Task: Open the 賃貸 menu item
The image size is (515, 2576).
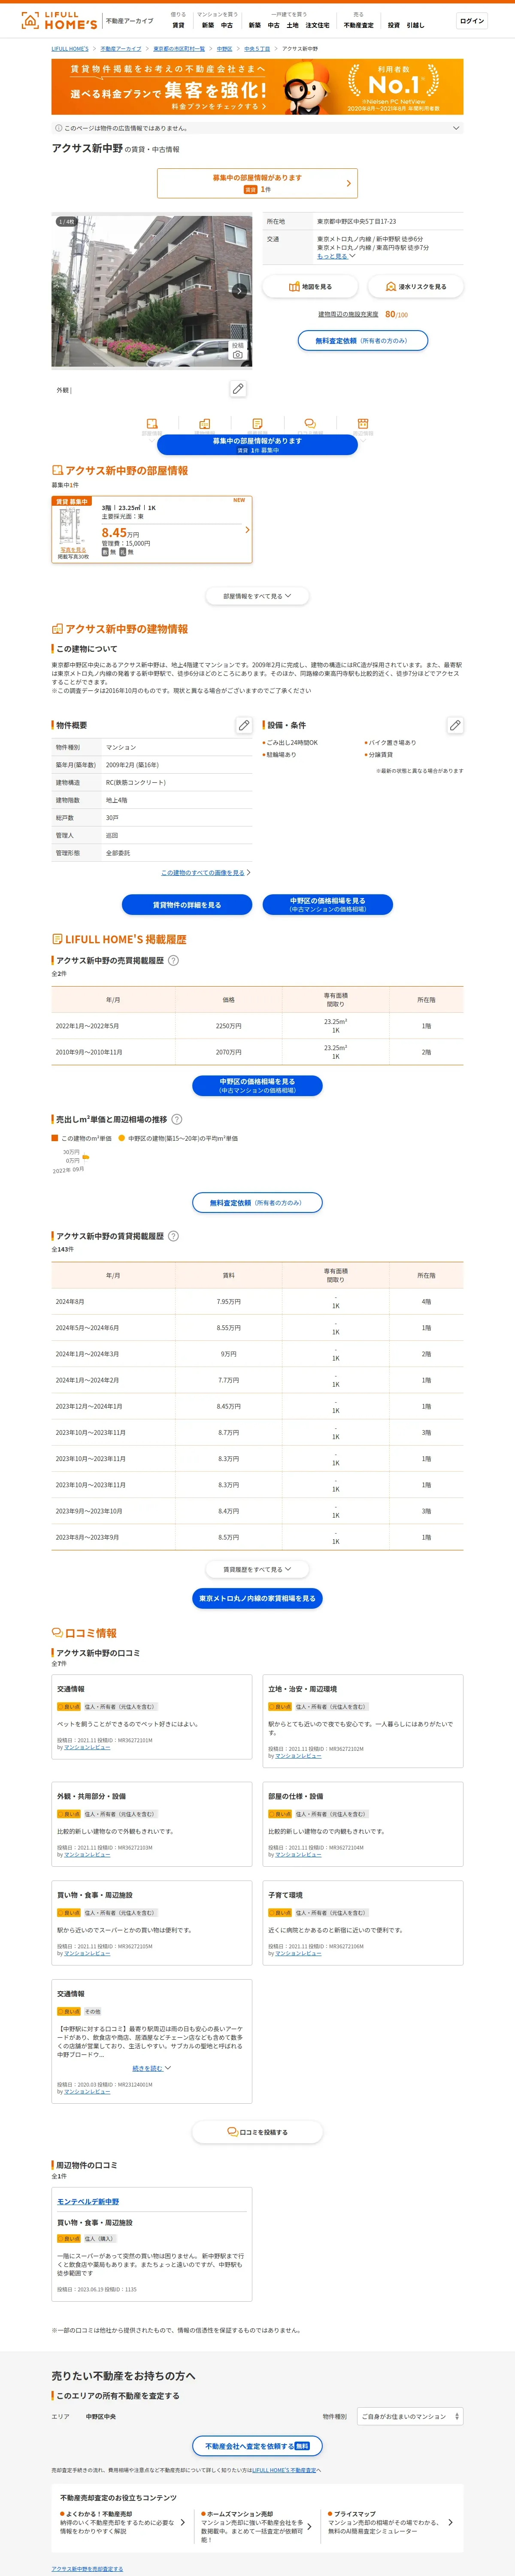Action: pos(178,25)
